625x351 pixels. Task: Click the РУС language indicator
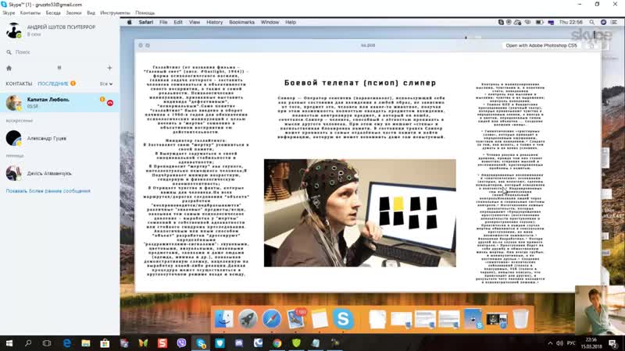click(x=571, y=343)
